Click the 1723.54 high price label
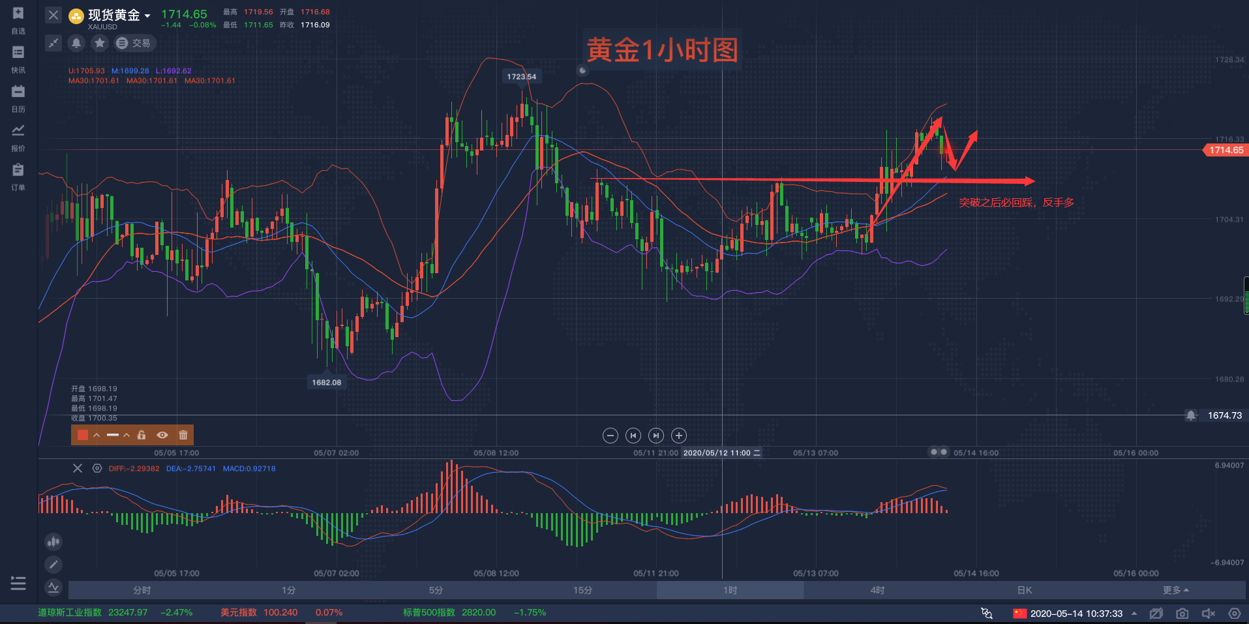 coord(522,76)
